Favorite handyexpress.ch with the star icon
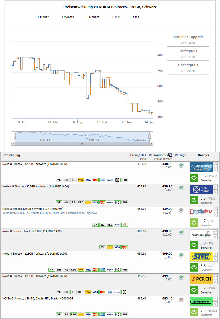Viewport: 220px width, 319px height. [215, 232]
